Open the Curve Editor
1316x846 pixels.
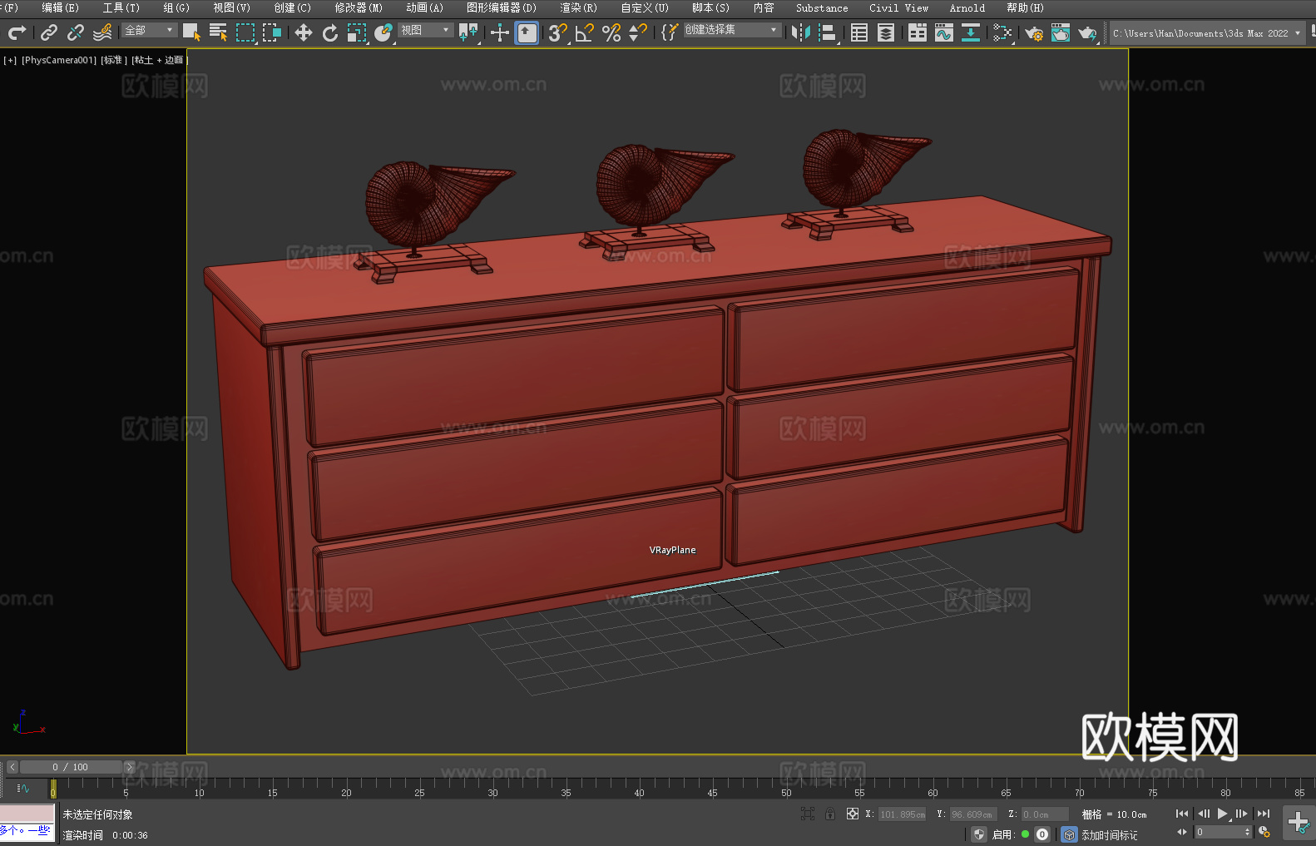[944, 32]
